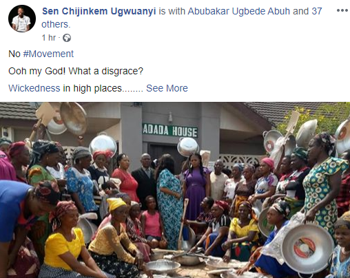Click the public globe privacy icon
The height and width of the screenshot is (278, 350).
[x=67, y=38]
